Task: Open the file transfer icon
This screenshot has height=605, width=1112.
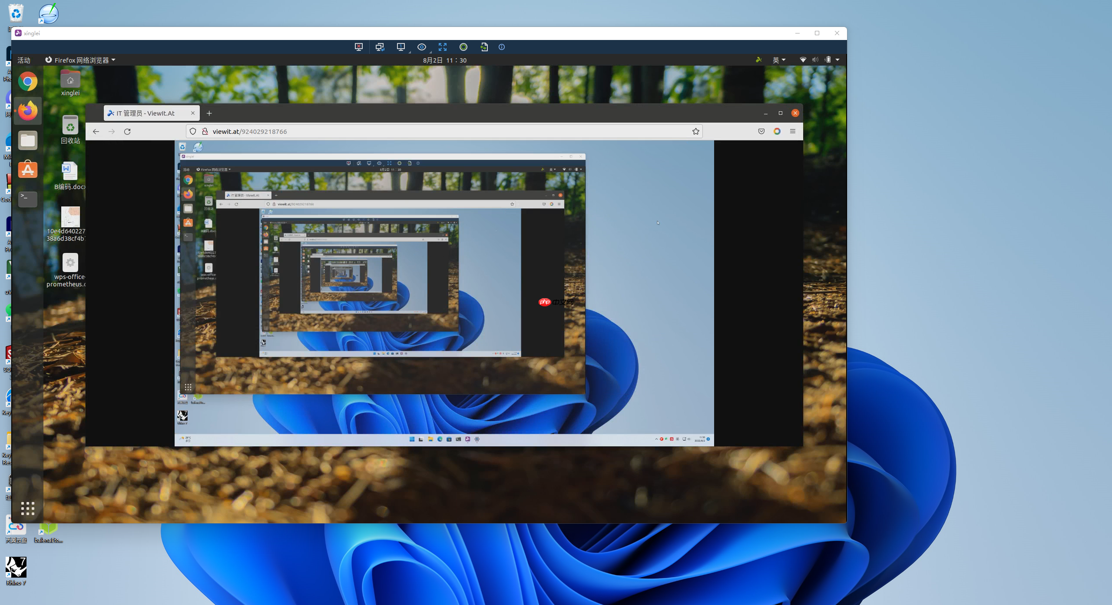Action: click(484, 47)
